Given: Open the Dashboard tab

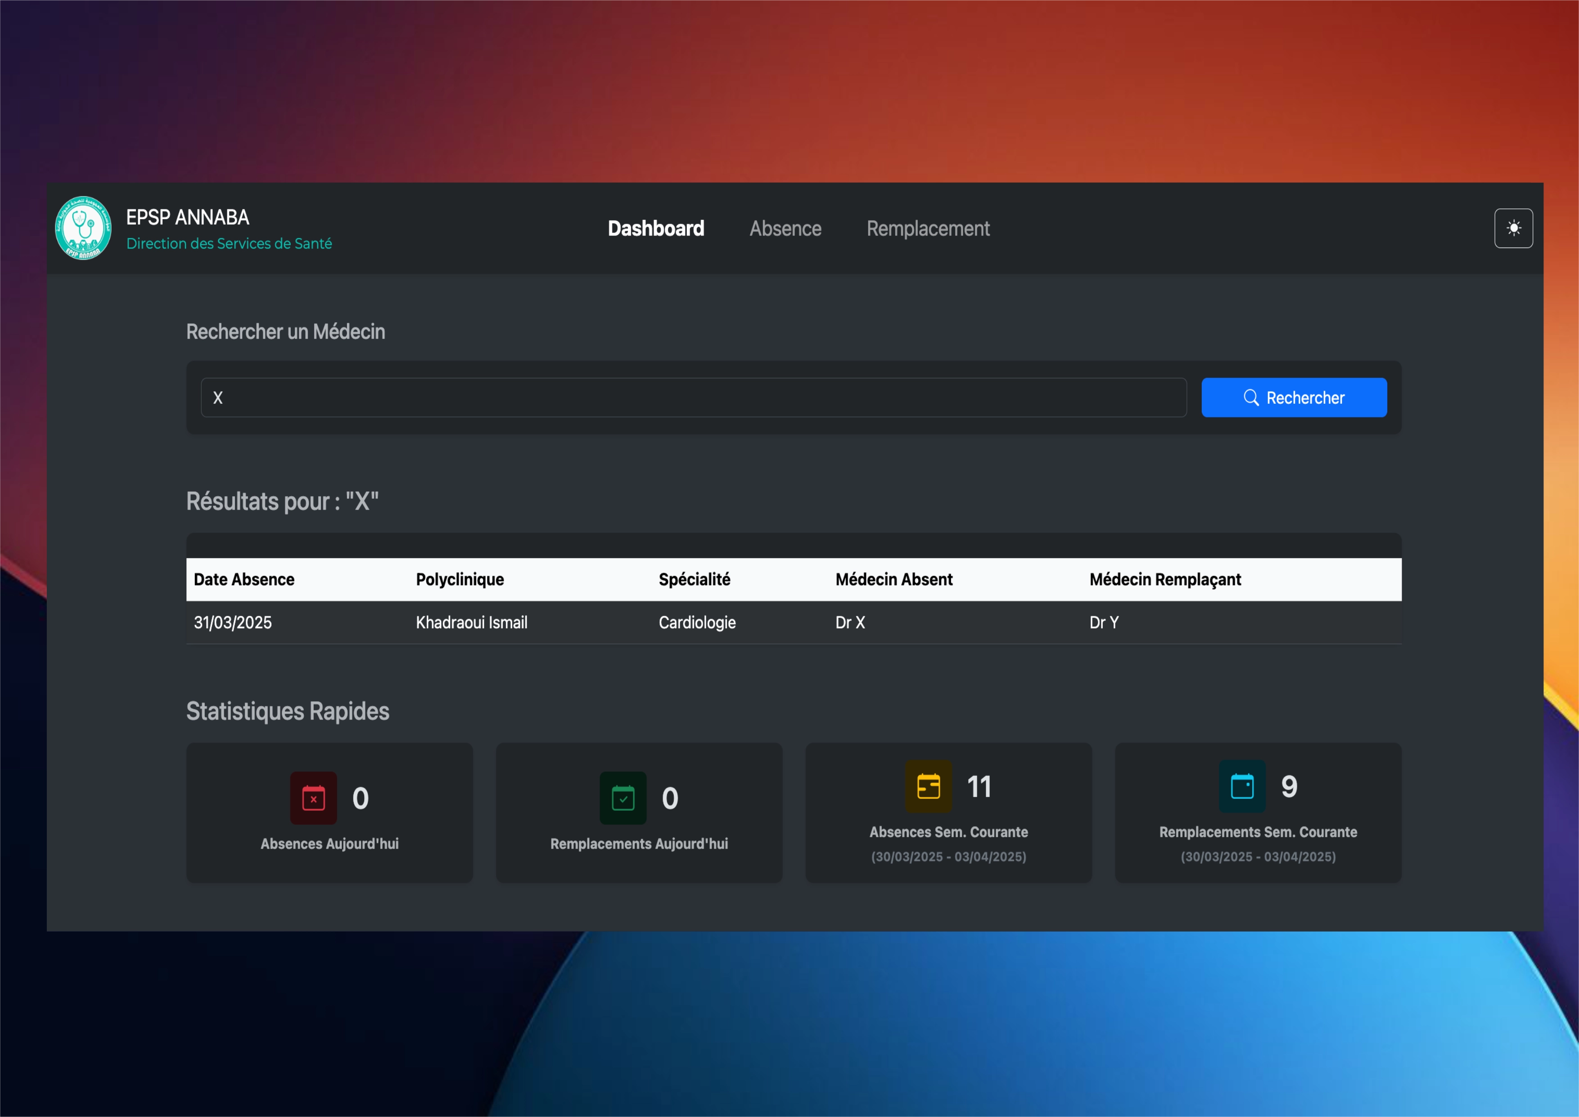Looking at the screenshot, I should [655, 228].
